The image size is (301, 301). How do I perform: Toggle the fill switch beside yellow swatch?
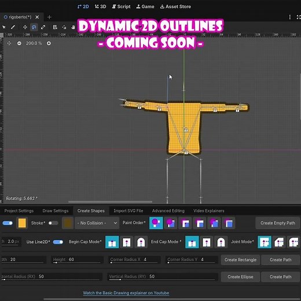8,223
